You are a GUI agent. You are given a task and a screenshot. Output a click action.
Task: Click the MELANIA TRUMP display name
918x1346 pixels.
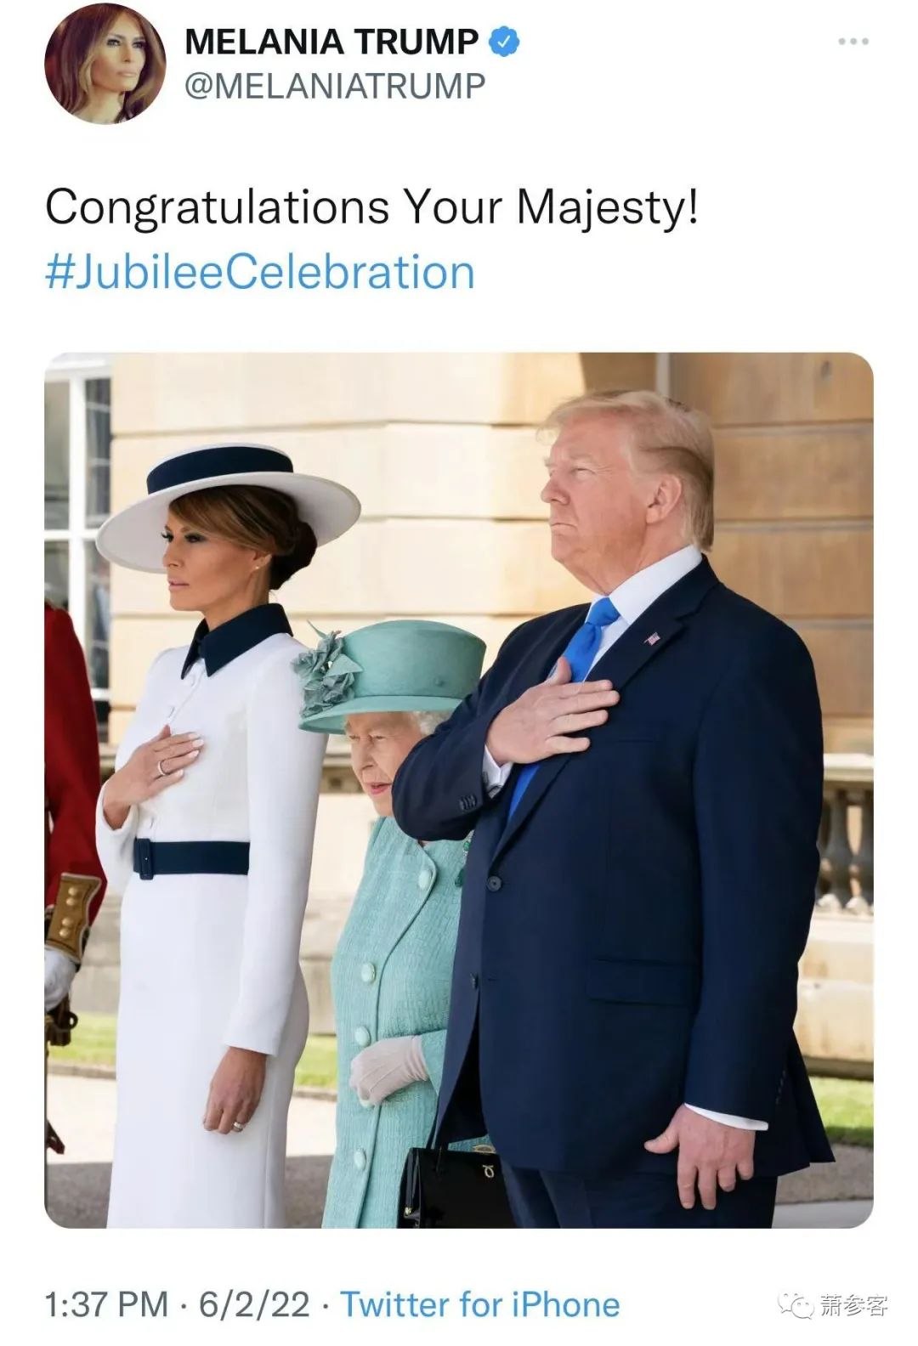(331, 41)
